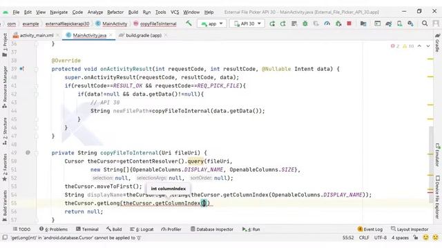
Task: Close the activity_main.xml tab
Action: point(57,35)
